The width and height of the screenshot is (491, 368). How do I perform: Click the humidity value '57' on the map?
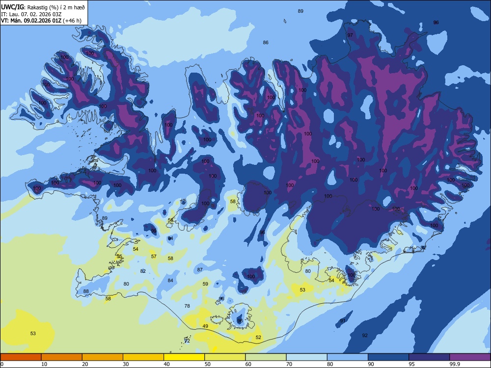pyautogui.click(x=154, y=257)
